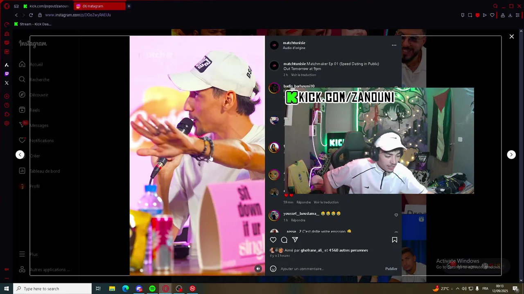Open the 'Stream - Kick Das...' bookmark
Viewport: 524px width, 294px height.
pos(33,24)
